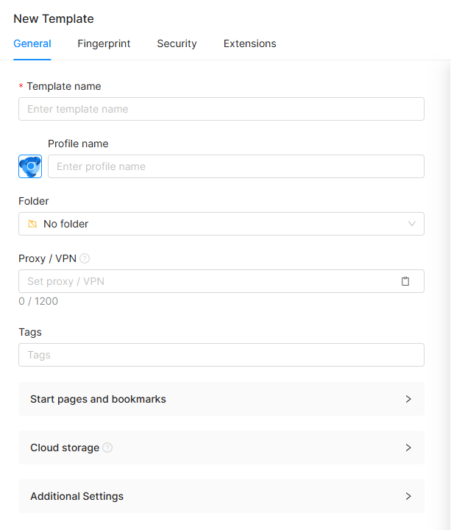Screen dimensions: 451x530
Task: Click the Cloud storage help question icon
Action: point(107,448)
